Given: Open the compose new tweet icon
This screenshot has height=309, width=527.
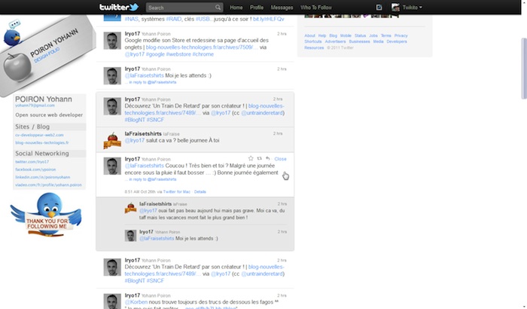Looking at the screenshot, I should (x=379, y=8).
